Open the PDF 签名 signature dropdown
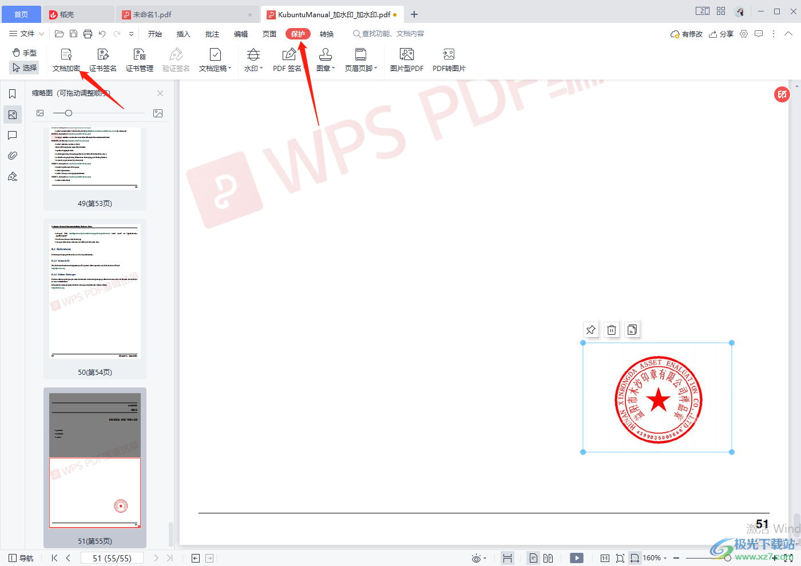The width and height of the screenshot is (801, 566). [x=290, y=60]
